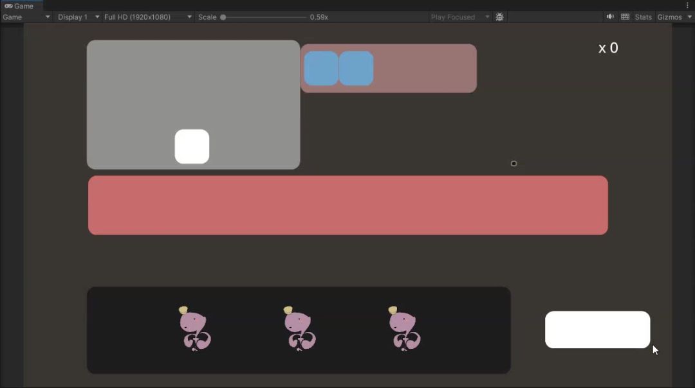Open the Play Focused dropdown
The height and width of the screenshot is (388, 695).
[459, 17]
